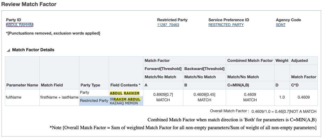Click the Parameter Name column header
Viewport: 322px width, 138px height.
coord(22,85)
